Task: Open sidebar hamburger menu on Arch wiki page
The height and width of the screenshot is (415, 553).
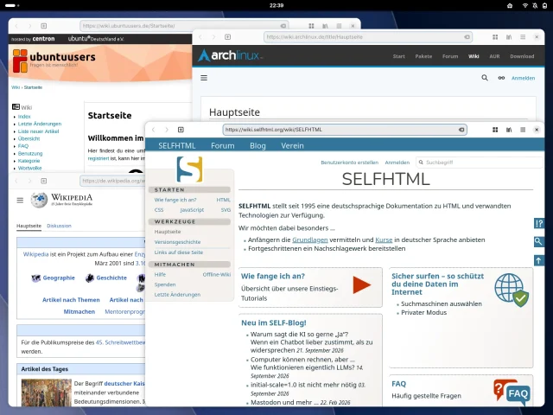Action: [204, 78]
